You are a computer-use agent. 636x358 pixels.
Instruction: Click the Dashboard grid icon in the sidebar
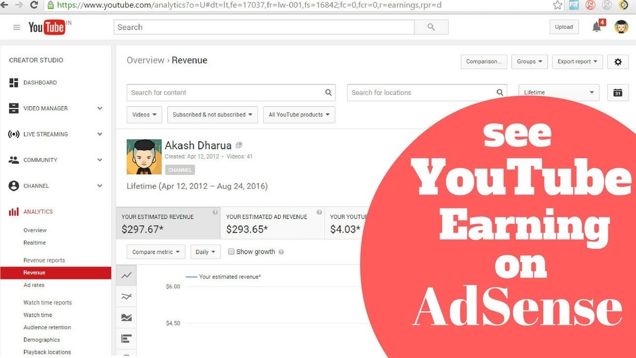click(x=14, y=83)
